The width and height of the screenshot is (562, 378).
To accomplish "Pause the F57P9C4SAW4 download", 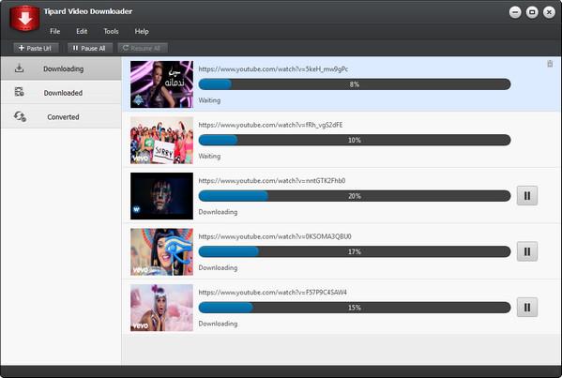I will pyautogui.click(x=527, y=308).
